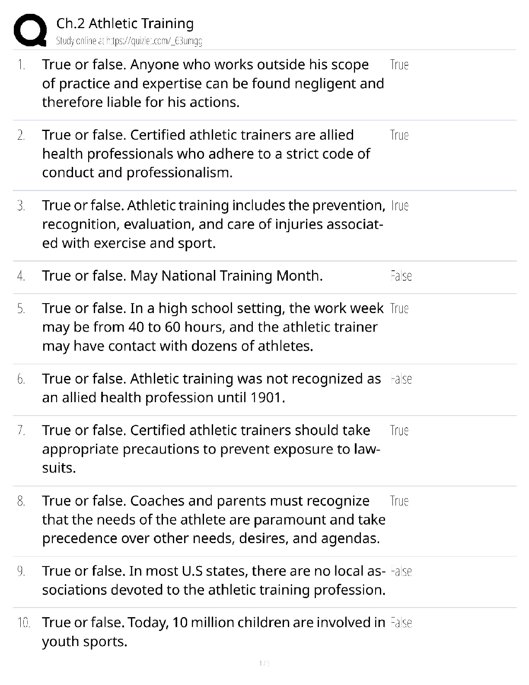
Task: Click the False answer for question 9
Action: pos(401,571)
